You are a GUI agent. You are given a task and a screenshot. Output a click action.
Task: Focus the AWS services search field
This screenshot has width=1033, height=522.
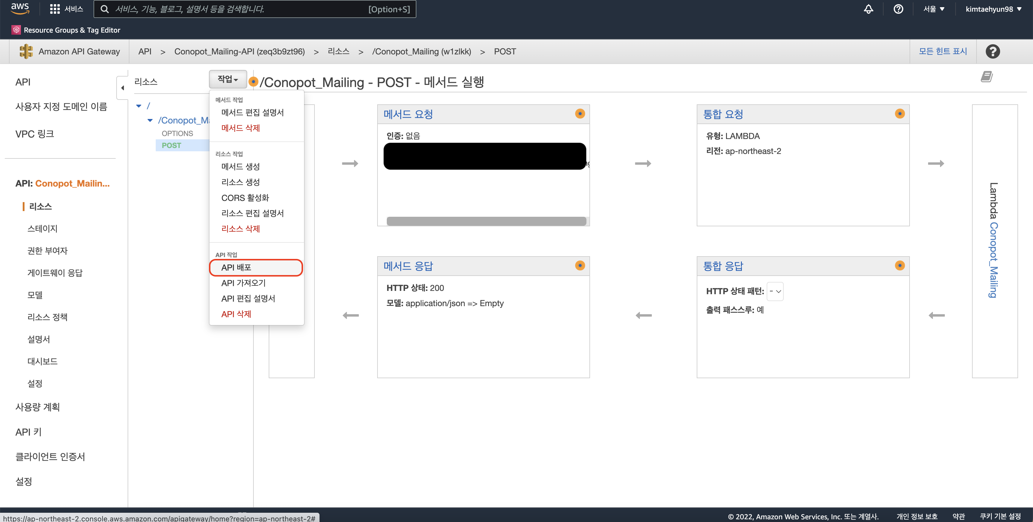pyautogui.click(x=241, y=9)
